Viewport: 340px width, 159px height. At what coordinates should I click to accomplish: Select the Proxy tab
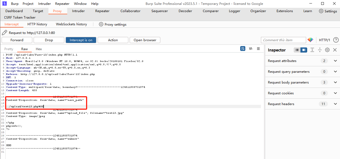point(57,11)
